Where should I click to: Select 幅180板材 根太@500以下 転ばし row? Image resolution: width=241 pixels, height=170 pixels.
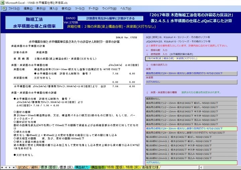[191, 141]
